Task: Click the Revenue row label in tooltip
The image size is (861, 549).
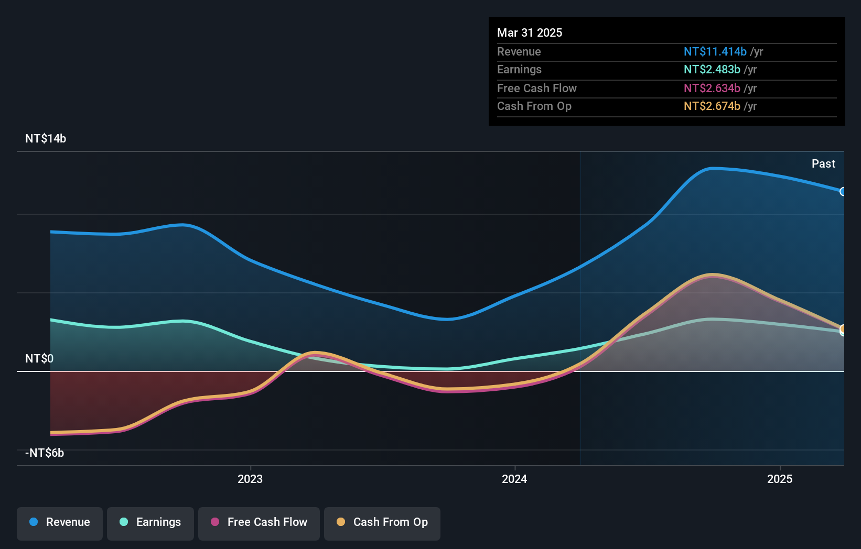Action: [x=519, y=51]
